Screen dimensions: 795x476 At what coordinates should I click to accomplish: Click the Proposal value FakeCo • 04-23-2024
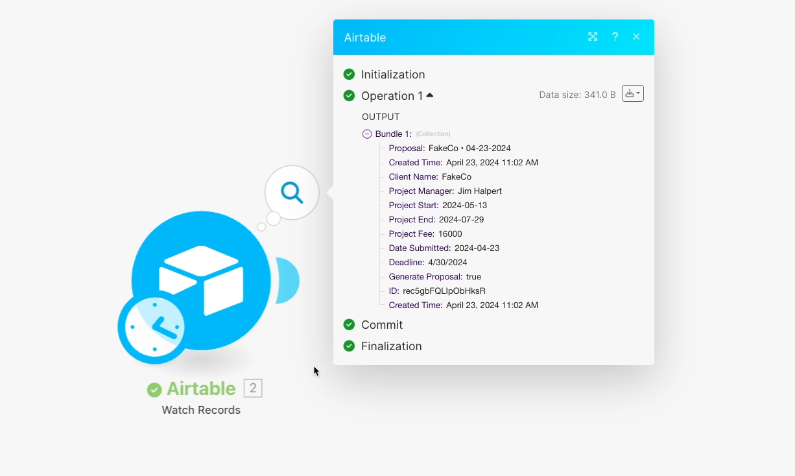point(469,148)
